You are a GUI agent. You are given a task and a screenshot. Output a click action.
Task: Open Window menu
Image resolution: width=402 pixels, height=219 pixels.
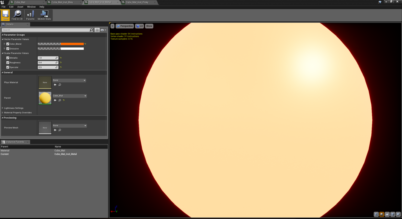(31, 7)
